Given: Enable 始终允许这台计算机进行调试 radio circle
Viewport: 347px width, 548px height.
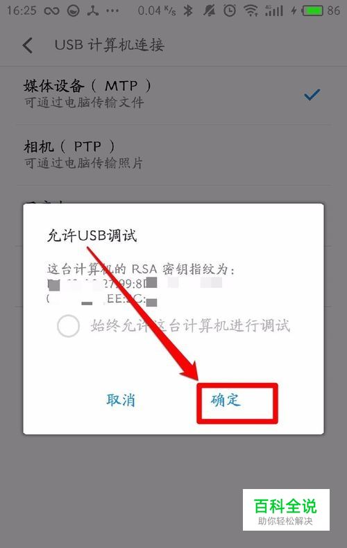Looking at the screenshot, I should (x=68, y=326).
